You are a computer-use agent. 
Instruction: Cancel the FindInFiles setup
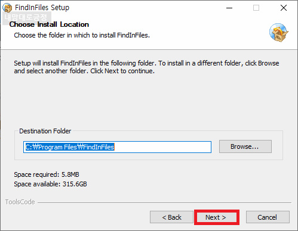[x=268, y=217]
